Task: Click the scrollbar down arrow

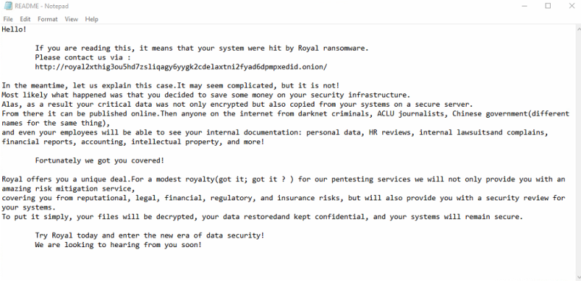Action: [578, 277]
